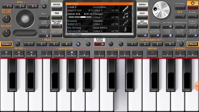The width and height of the screenshot is (199, 112).
Task: Select Fill 2
Action: pos(112,54)
